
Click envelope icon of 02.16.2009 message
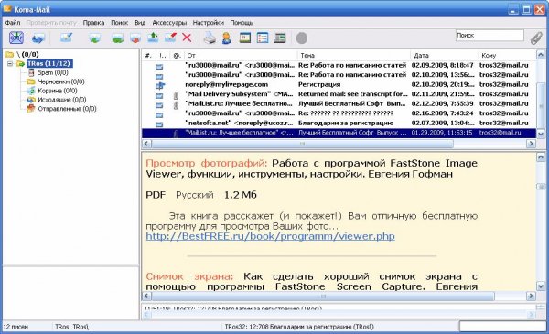159,114
